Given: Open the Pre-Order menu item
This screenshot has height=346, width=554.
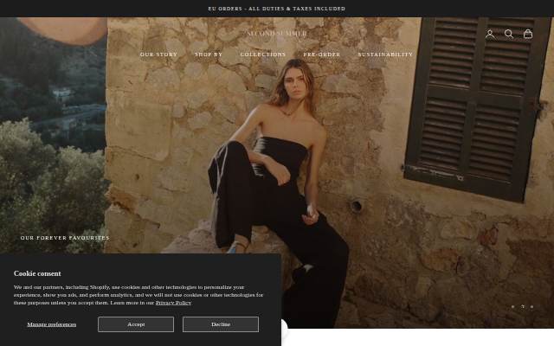Looking at the screenshot, I should [x=322, y=54].
